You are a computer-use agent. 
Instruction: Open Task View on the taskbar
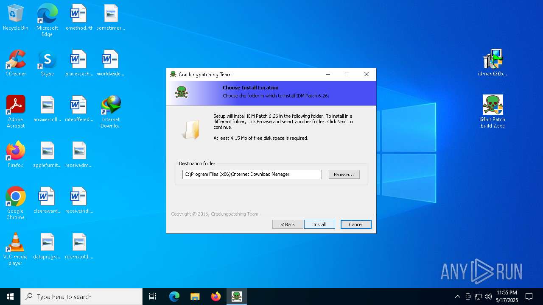click(153, 297)
